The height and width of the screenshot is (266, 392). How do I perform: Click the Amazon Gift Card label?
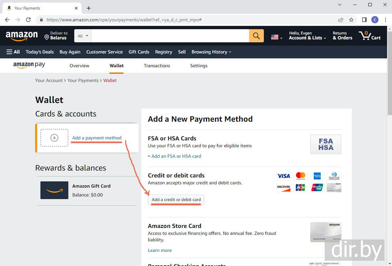(91, 186)
